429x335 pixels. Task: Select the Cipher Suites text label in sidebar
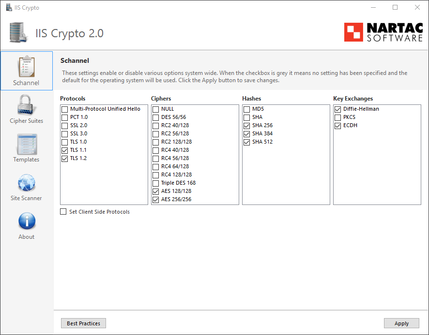click(26, 121)
